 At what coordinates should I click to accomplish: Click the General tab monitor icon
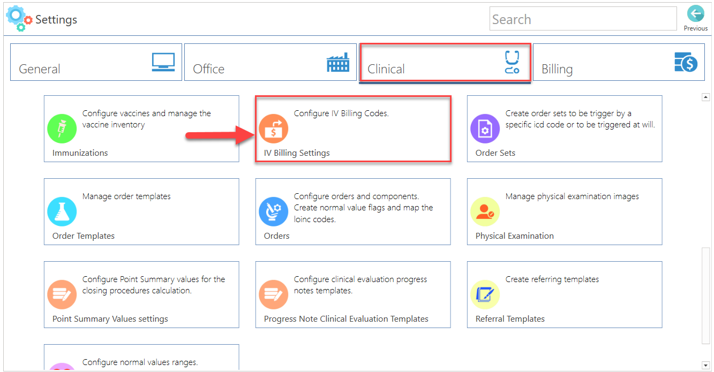(163, 63)
